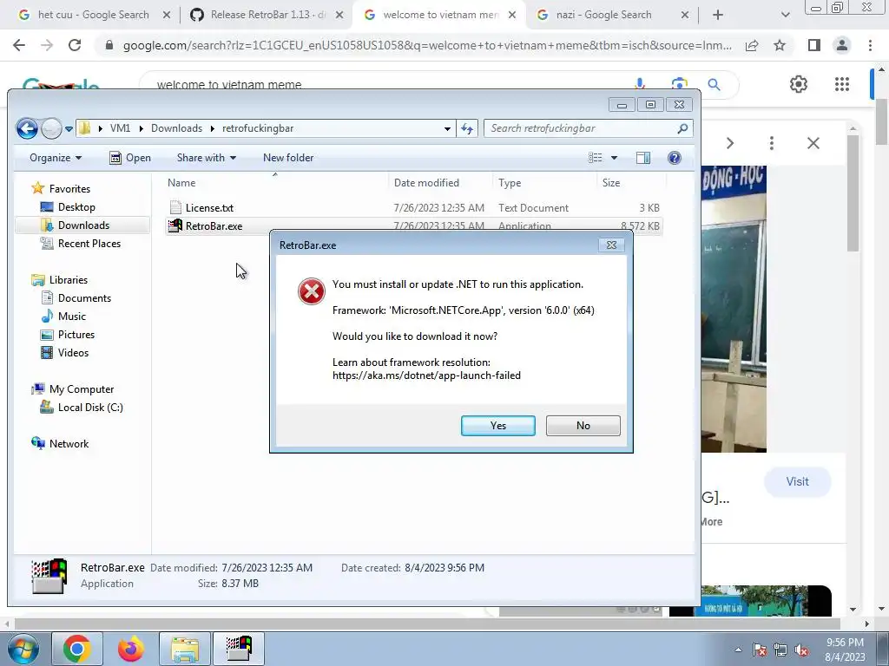Image resolution: width=889 pixels, height=666 pixels.
Task: Bookmark this page with the star icon
Action: coord(780,45)
